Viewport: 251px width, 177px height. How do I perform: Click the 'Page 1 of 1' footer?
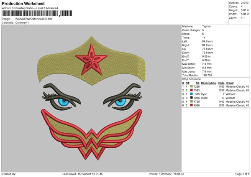[242, 174]
